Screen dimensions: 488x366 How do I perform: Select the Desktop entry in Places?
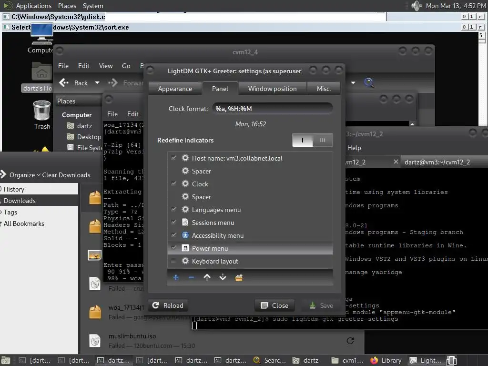(x=84, y=137)
